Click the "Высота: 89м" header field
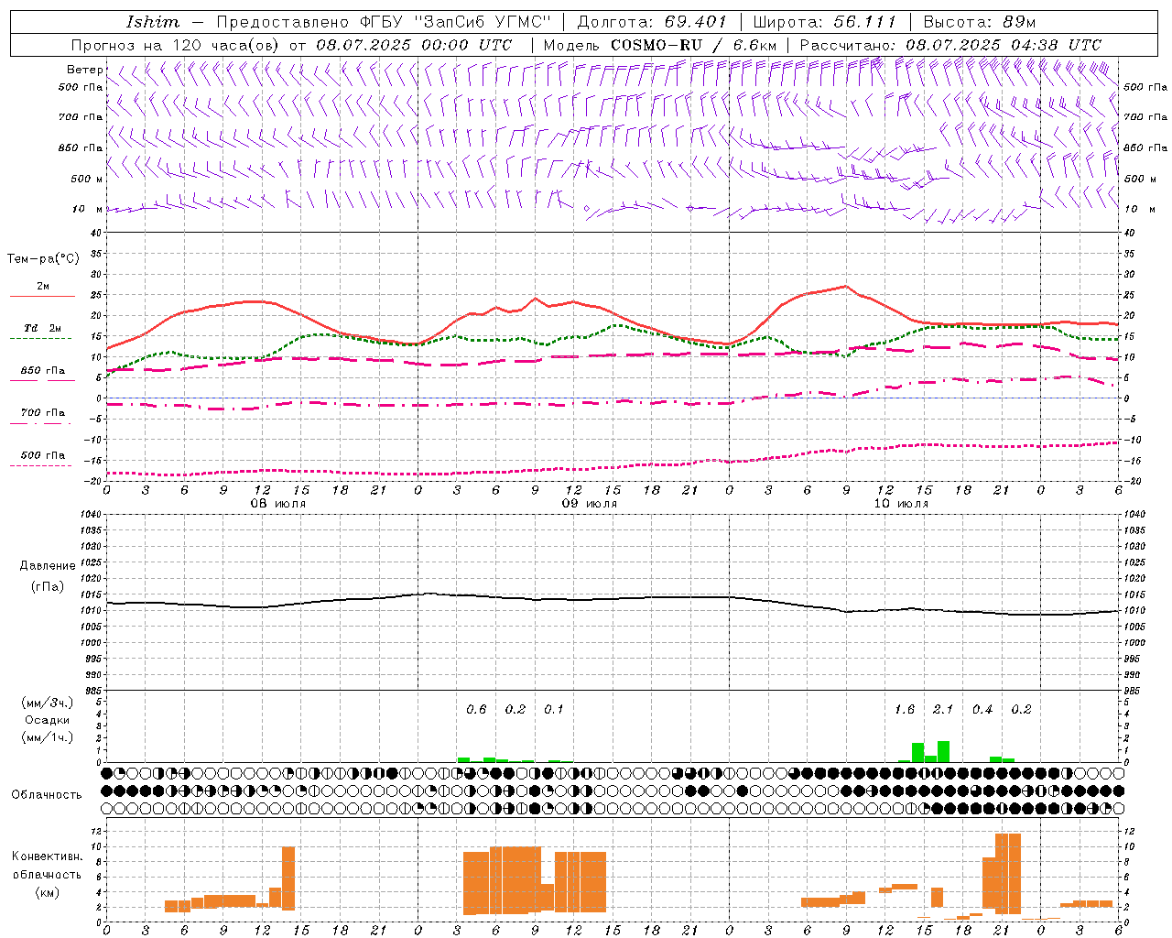Image resolution: width=1172 pixels, height=938 pixels. (979, 22)
